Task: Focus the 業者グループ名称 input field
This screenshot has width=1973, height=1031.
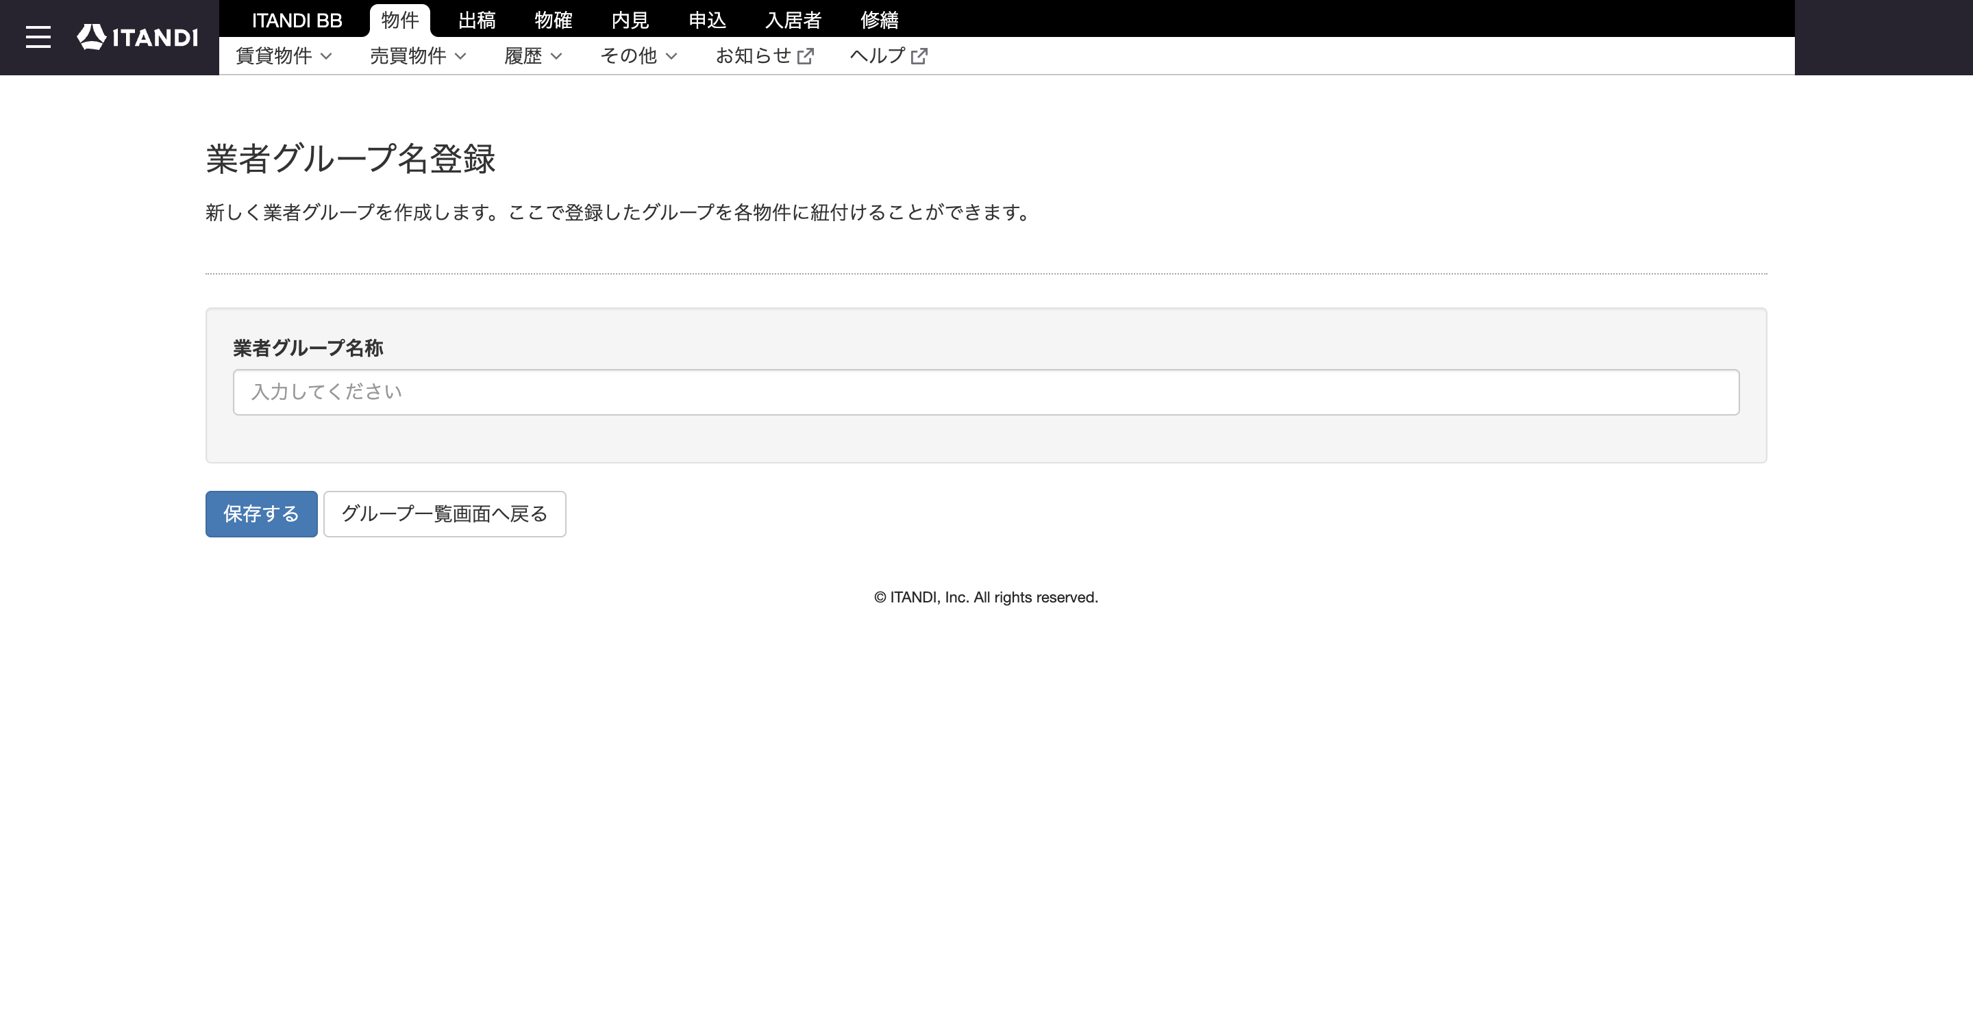Action: click(986, 392)
